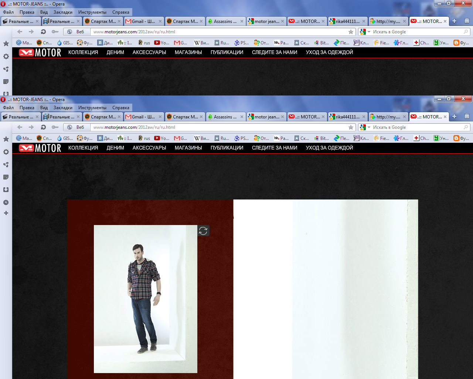473x379 pixels.
Task: Reload the page in the front Opera window
Action: point(43,127)
